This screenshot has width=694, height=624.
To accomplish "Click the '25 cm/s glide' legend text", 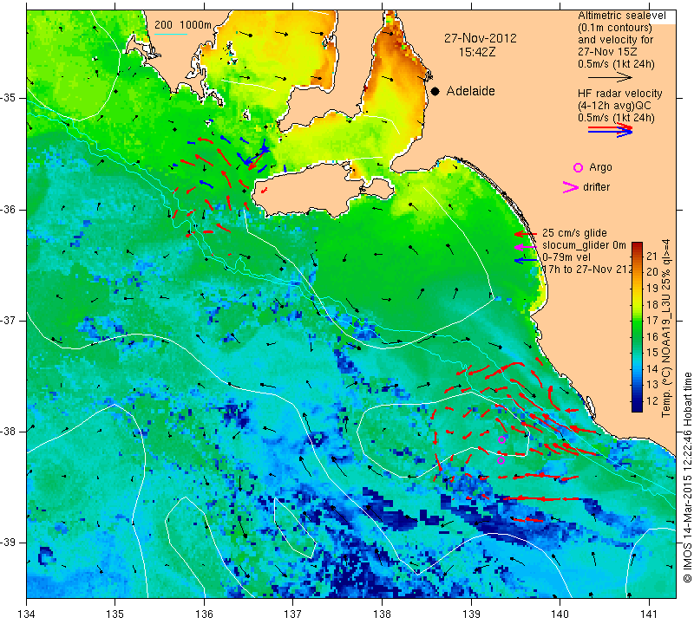I will tap(574, 233).
